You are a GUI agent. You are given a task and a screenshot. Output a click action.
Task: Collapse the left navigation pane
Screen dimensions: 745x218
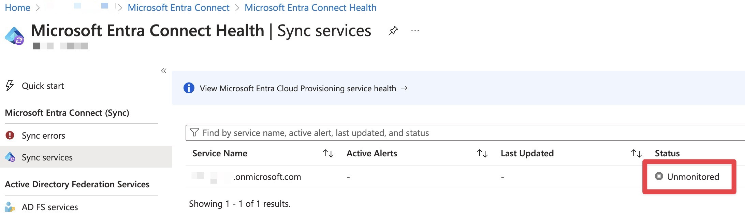(164, 71)
